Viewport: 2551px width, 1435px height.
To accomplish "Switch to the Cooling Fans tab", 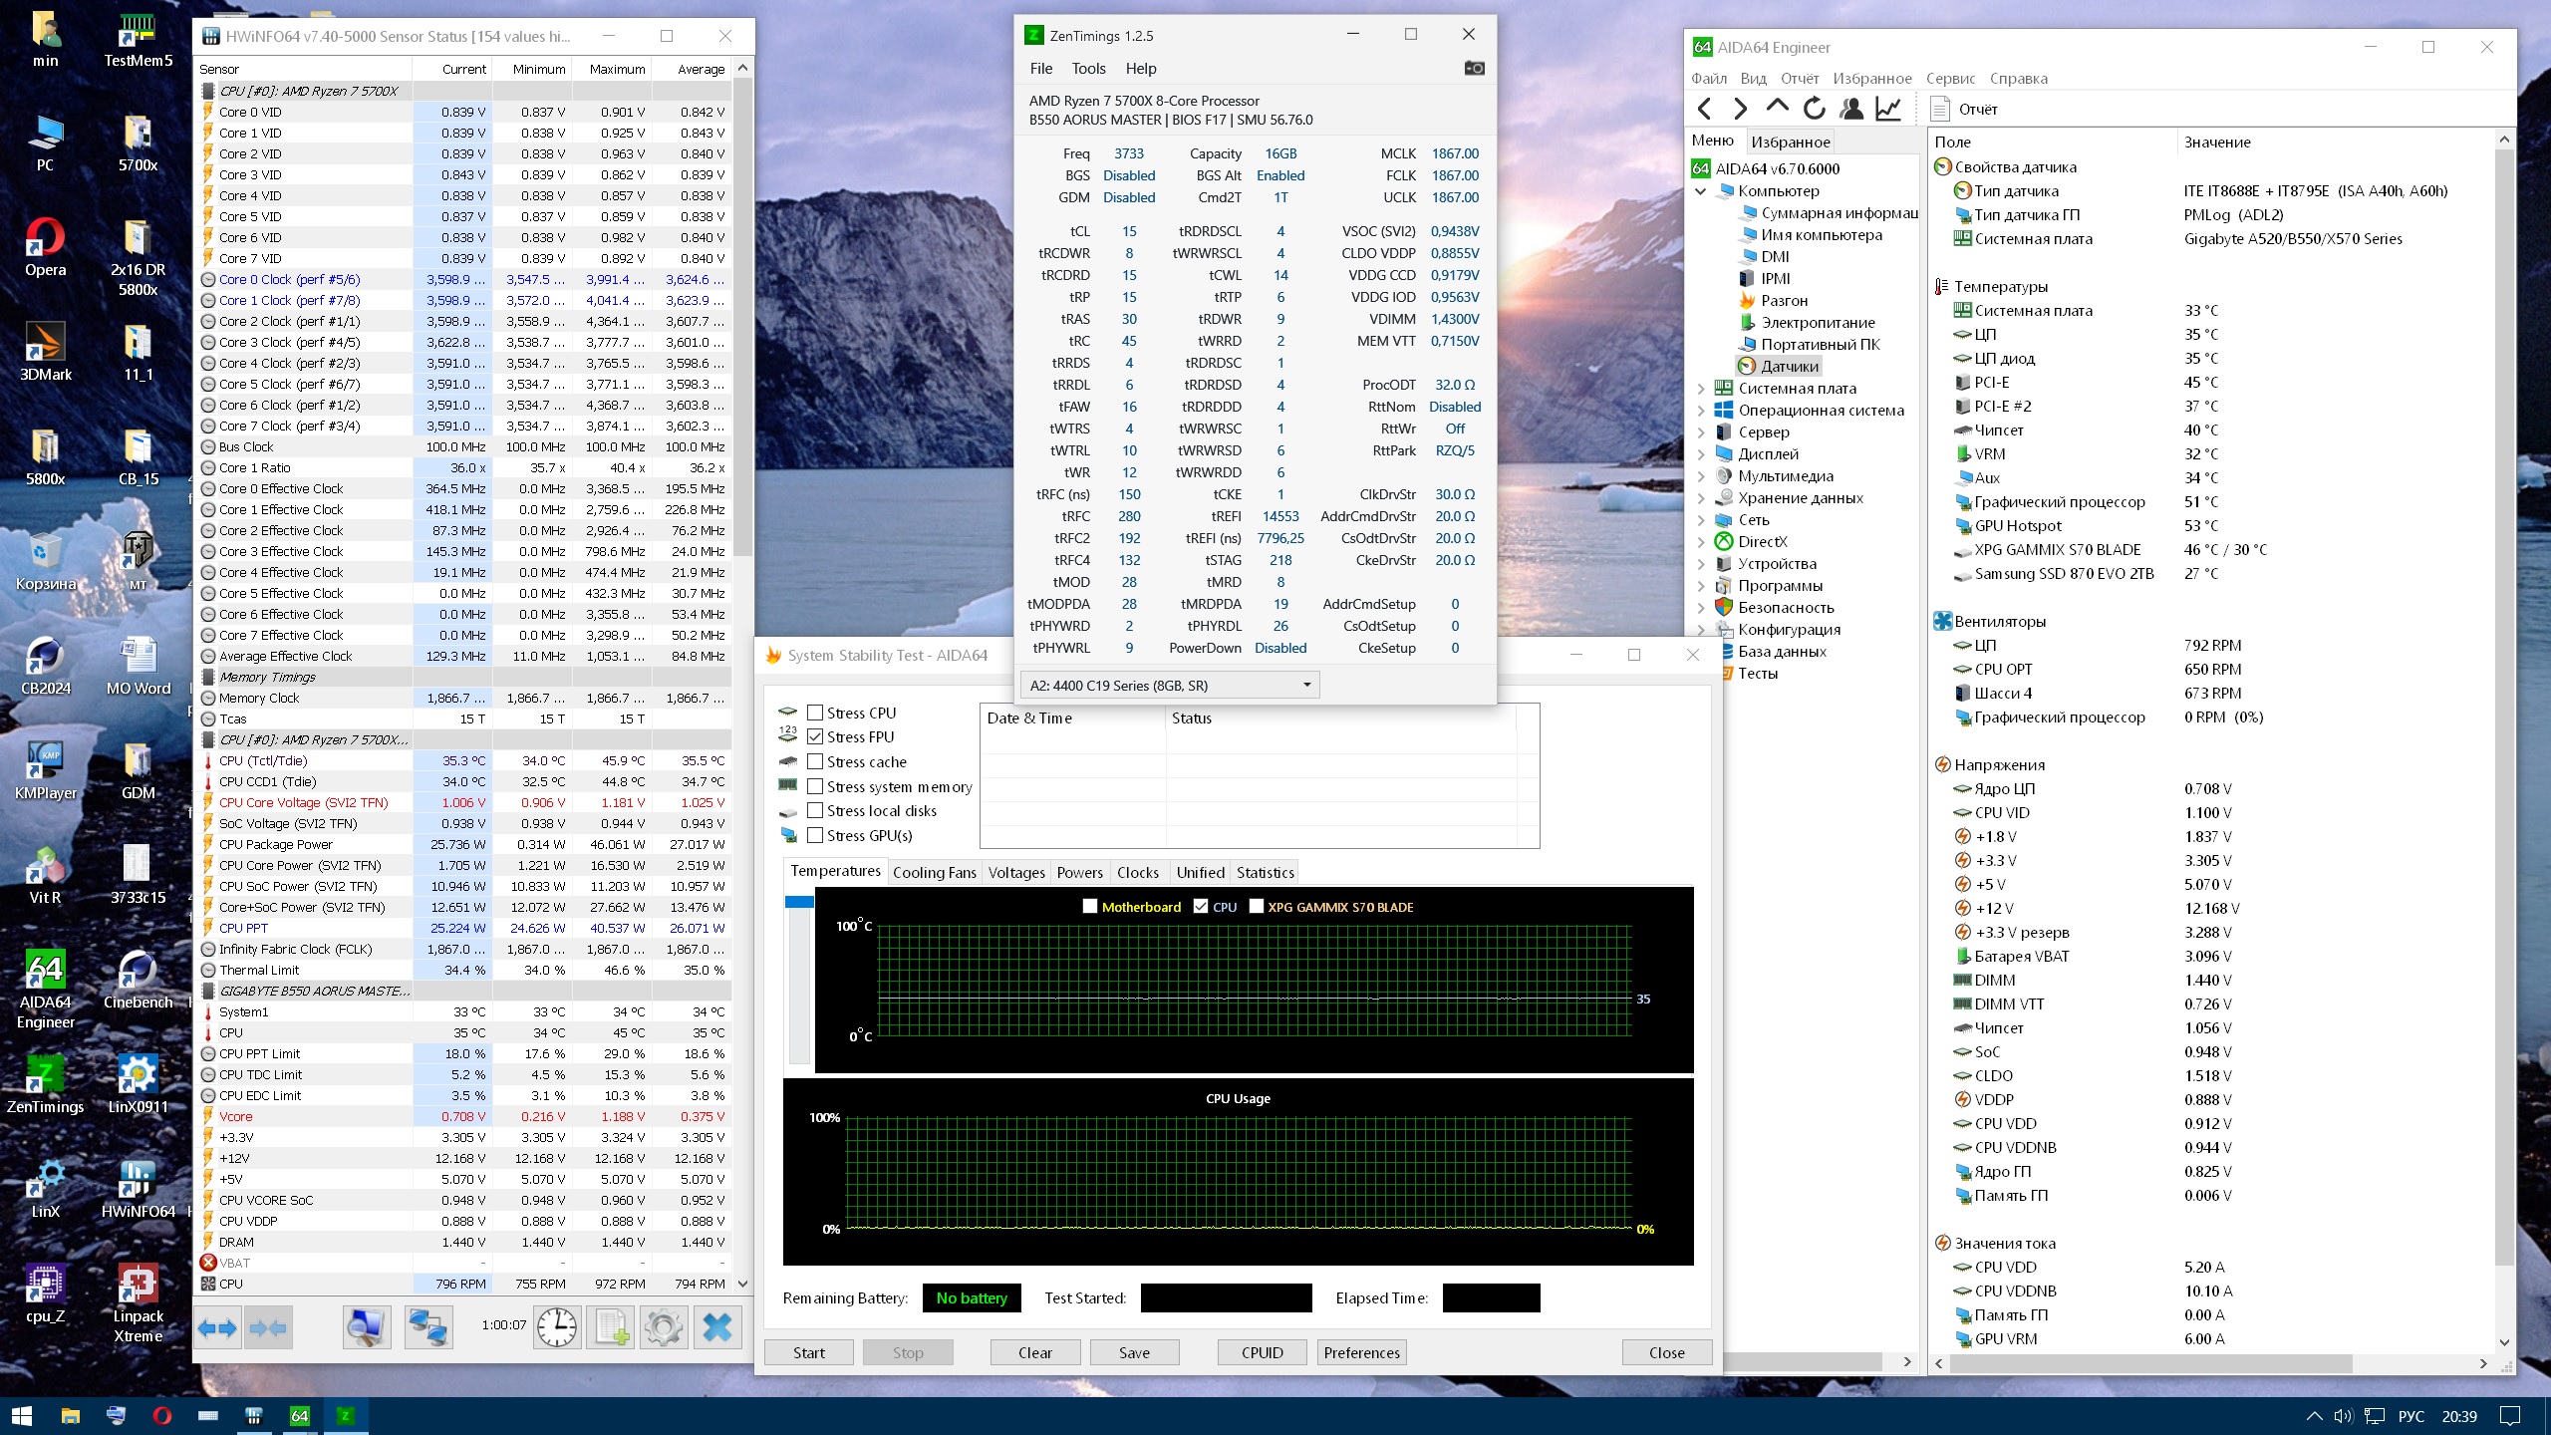I will click(934, 872).
